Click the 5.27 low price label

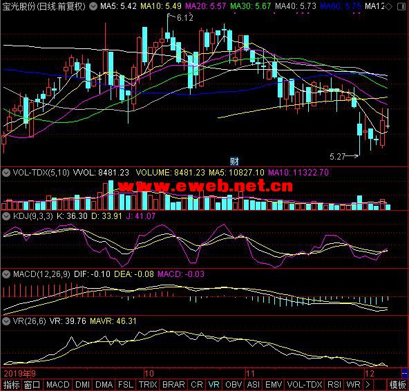pyautogui.click(x=337, y=157)
